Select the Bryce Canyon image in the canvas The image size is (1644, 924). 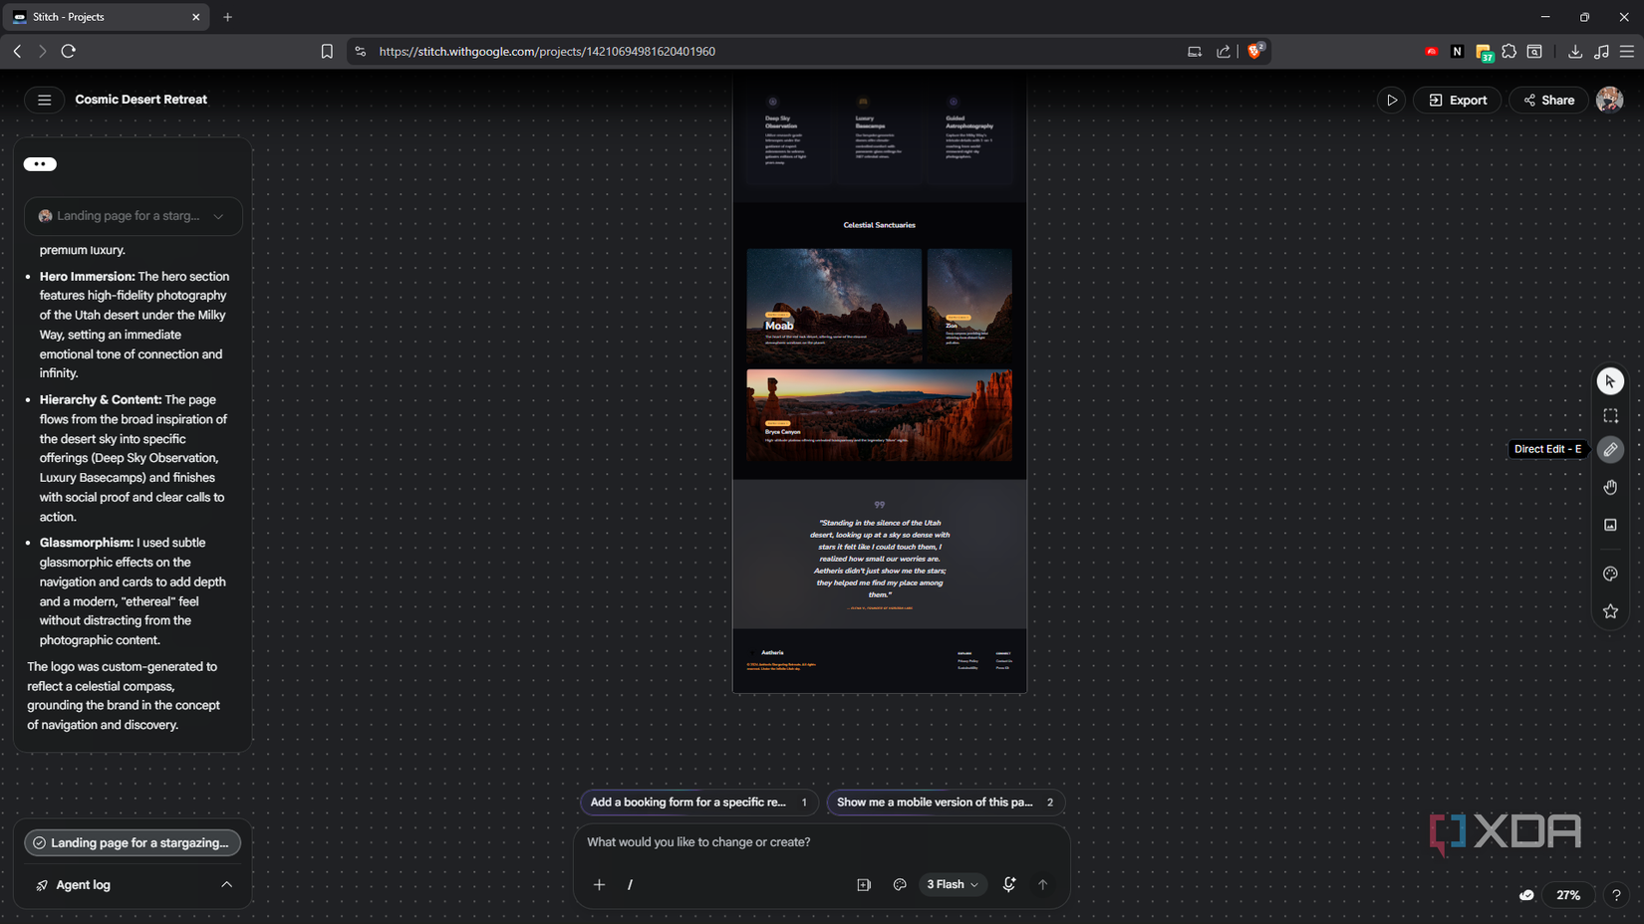click(x=879, y=415)
